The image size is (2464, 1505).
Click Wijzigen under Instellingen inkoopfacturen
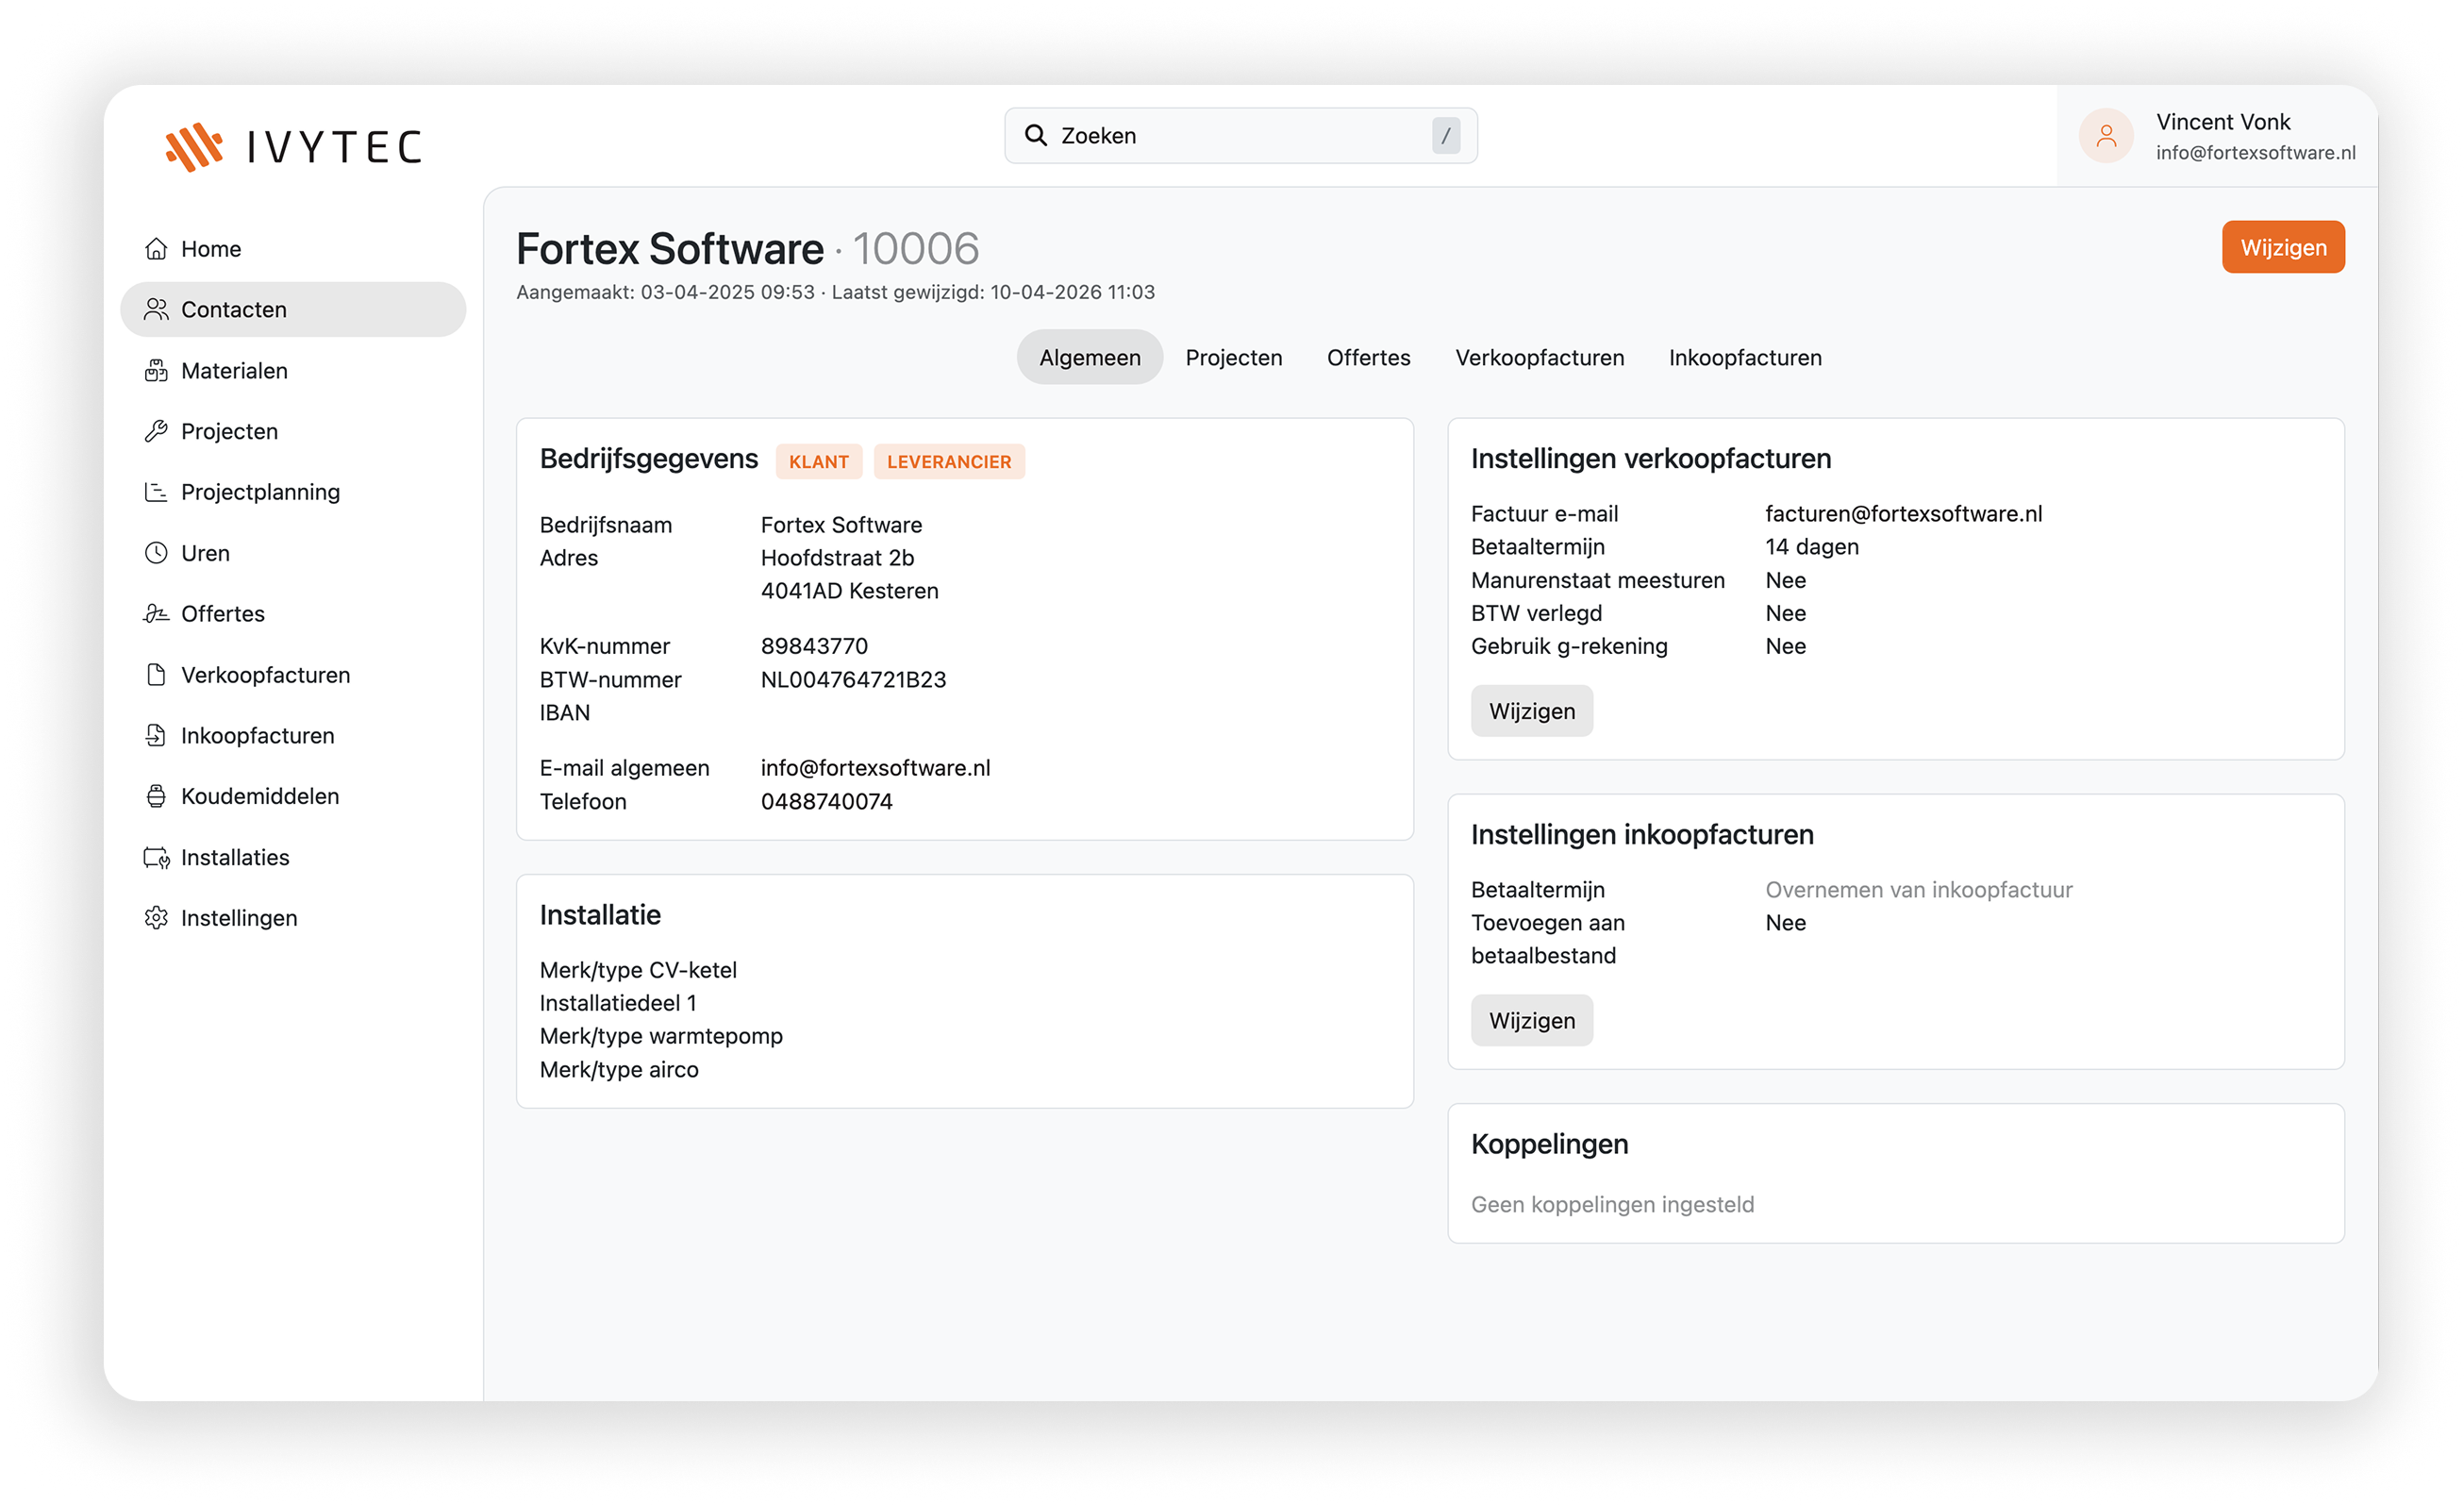(1532, 1021)
